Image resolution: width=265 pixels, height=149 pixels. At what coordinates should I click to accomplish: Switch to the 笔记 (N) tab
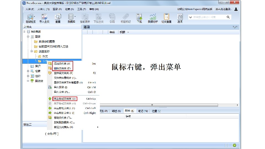tap(143, 111)
